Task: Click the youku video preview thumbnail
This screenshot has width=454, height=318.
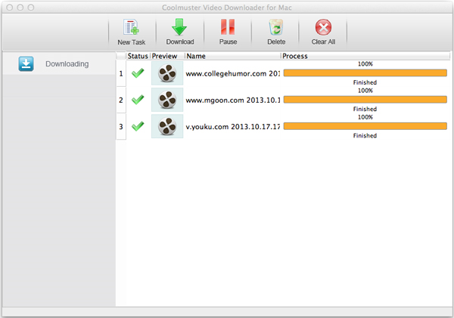Action: (x=166, y=126)
